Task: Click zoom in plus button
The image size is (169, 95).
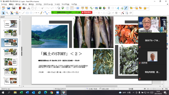Action: (x=162, y=89)
